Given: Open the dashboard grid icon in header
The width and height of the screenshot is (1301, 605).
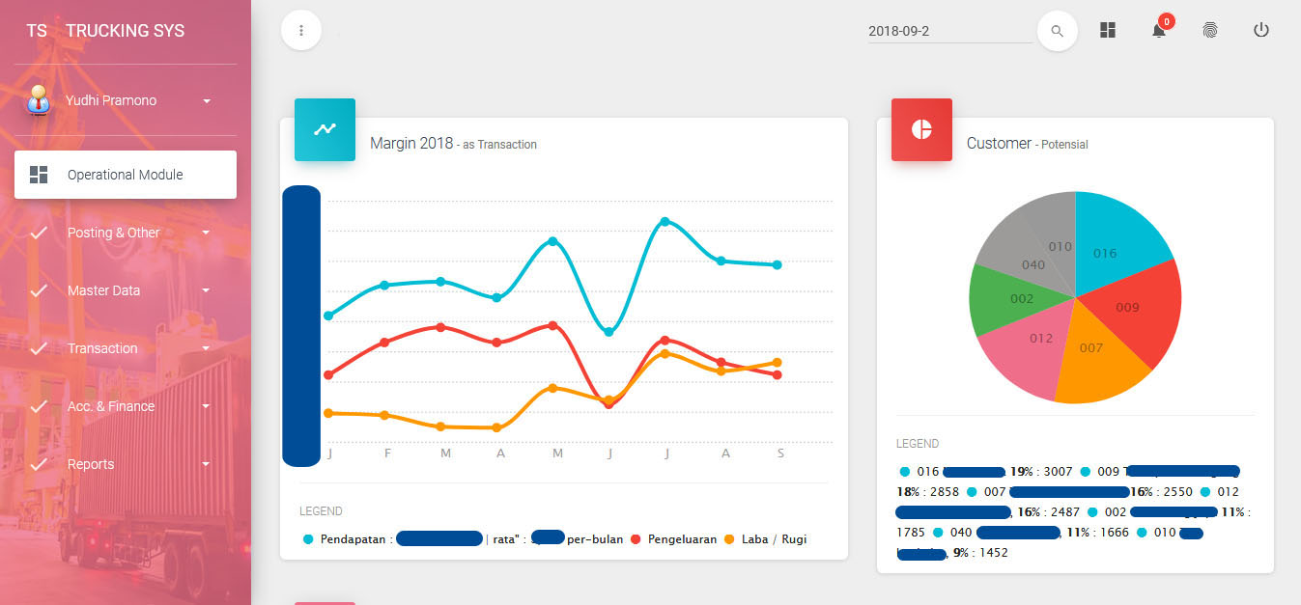Looking at the screenshot, I should pyautogui.click(x=1108, y=30).
